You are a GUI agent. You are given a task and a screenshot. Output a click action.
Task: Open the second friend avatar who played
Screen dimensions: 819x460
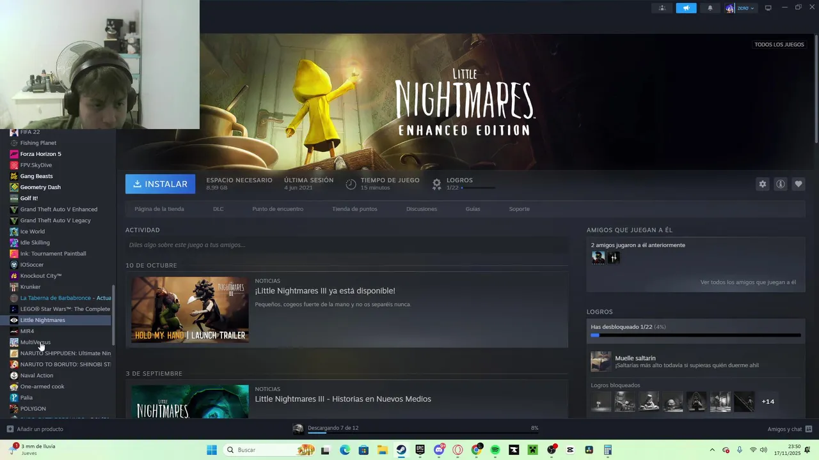click(614, 257)
